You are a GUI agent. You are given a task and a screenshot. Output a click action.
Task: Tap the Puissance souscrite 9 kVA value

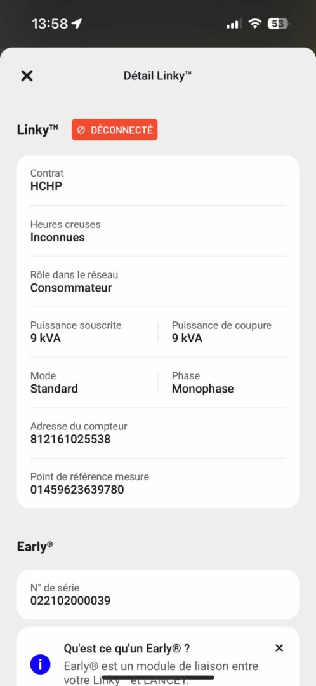click(x=46, y=339)
